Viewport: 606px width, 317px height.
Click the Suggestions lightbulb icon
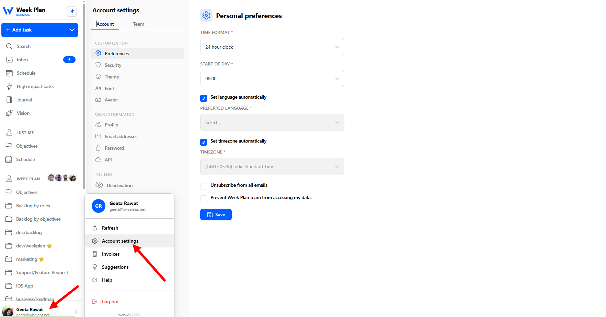click(x=95, y=267)
